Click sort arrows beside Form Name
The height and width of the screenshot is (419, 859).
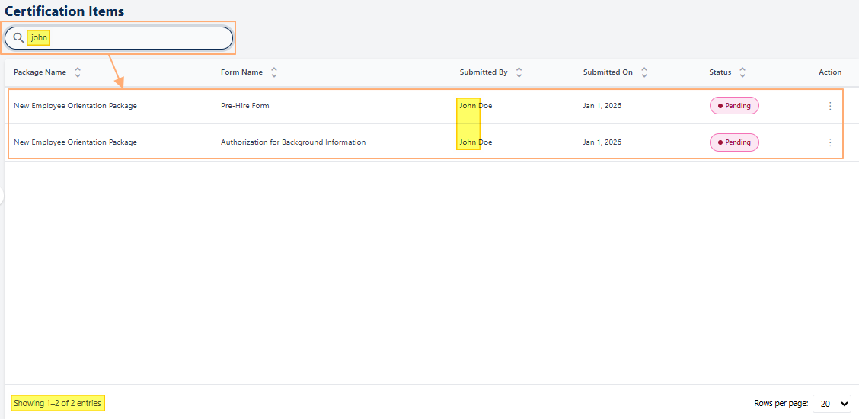click(x=274, y=72)
